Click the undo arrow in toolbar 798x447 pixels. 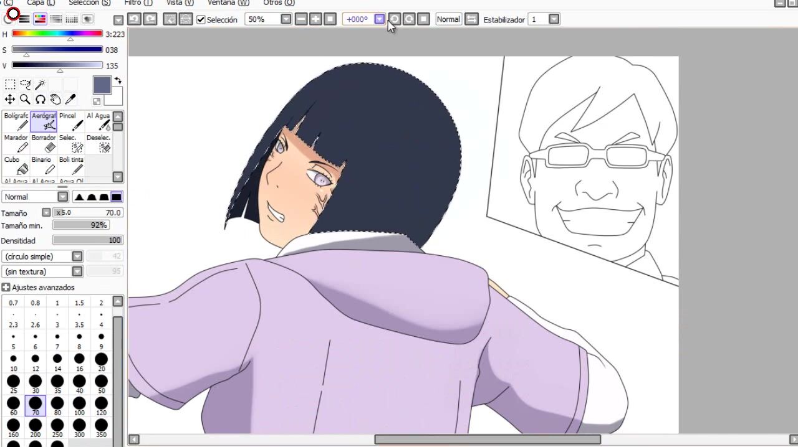(134, 19)
